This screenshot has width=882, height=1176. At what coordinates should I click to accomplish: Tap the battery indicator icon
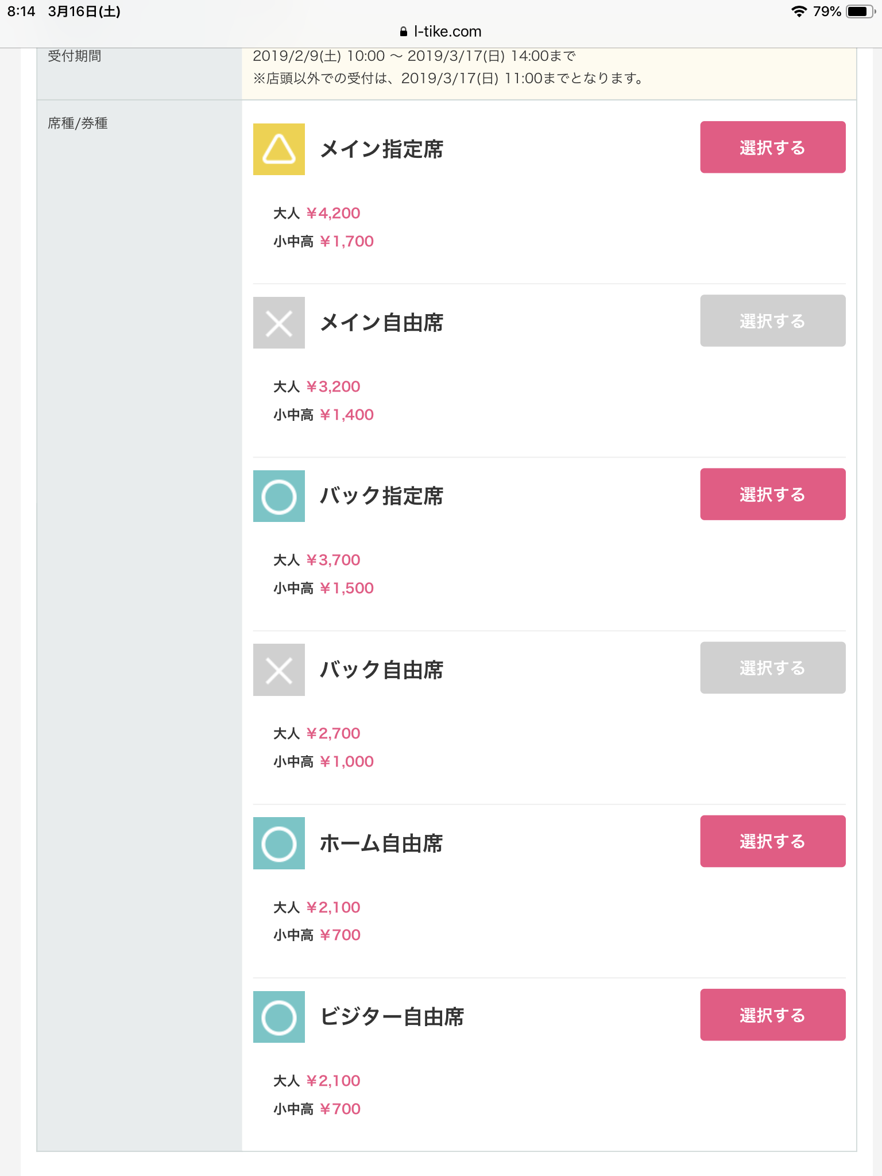pyautogui.click(x=860, y=11)
